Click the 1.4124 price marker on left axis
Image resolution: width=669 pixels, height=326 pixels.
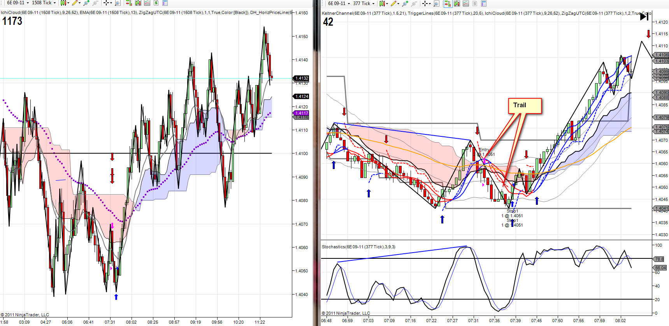tap(301, 96)
